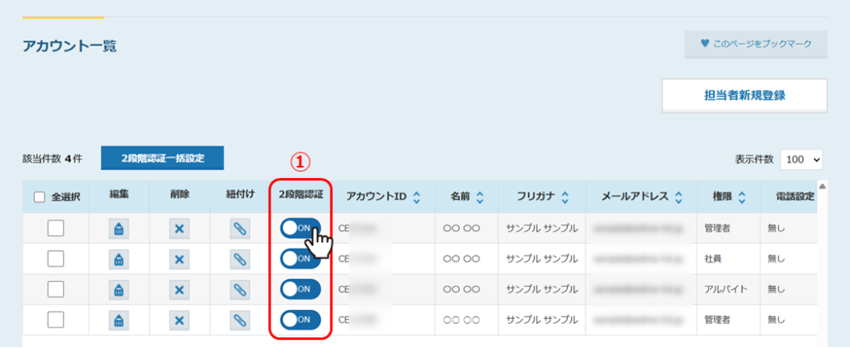The image size is (850, 348).
Task: Click the link paperclip icon in the third row
Action: [x=239, y=289]
